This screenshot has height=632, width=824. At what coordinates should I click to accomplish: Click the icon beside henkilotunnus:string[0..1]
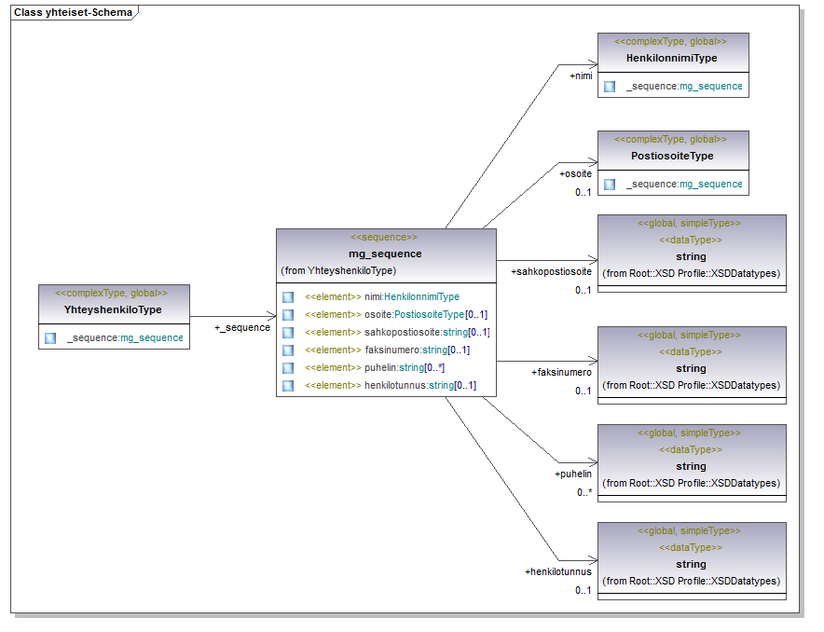pyautogui.click(x=288, y=386)
